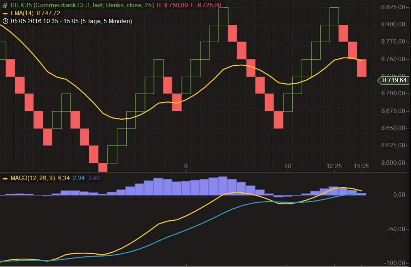Image resolution: width=411 pixels, height=267 pixels.
Task: Select the MACD(12, 26, 9) indicator label
Action: (x=33, y=178)
